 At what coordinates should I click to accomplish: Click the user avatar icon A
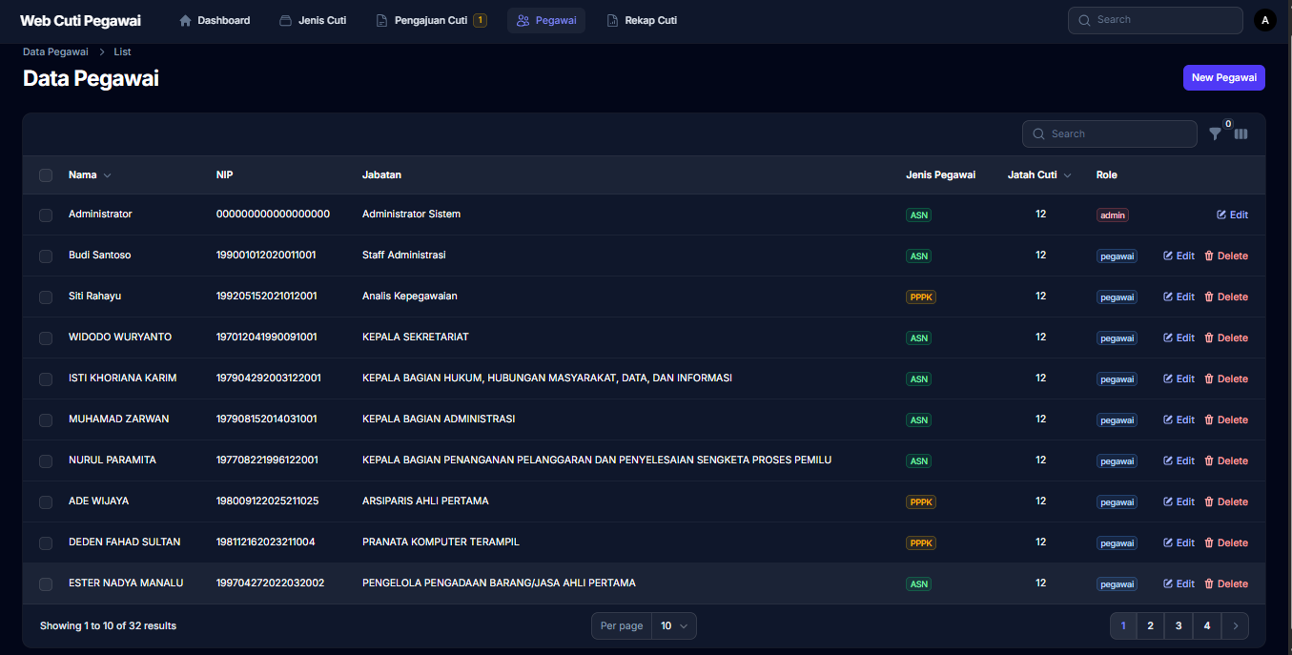[x=1264, y=20]
